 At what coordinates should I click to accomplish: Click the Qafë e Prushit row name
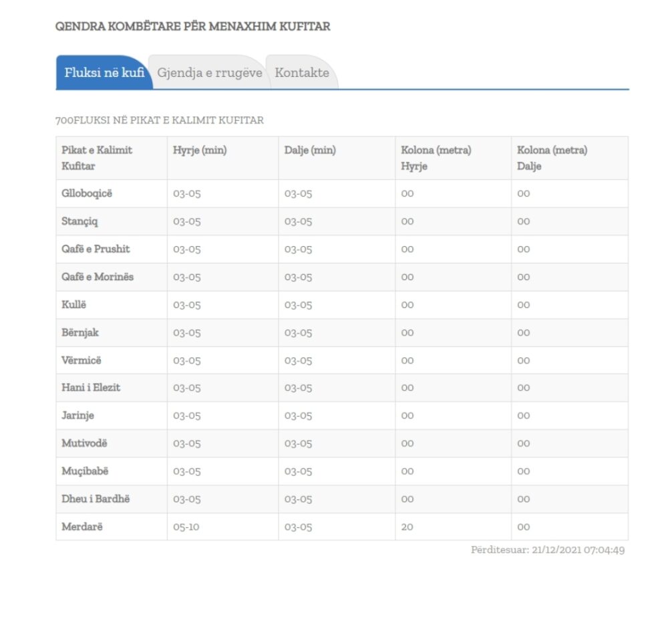tap(96, 249)
